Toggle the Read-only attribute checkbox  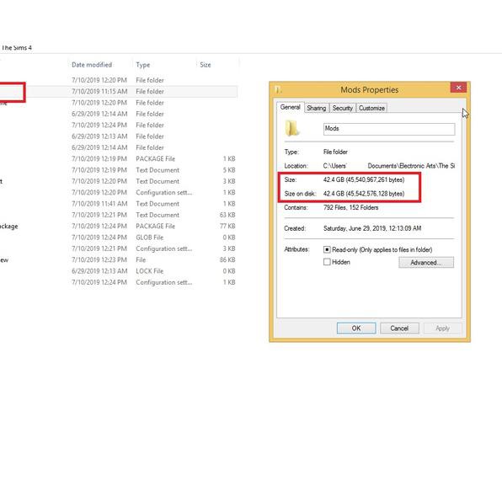[x=327, y=249]
